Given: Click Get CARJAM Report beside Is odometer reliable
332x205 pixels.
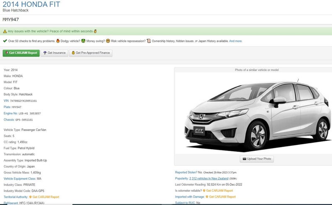Looking at the screenshot, I should [x=220, y=191].
